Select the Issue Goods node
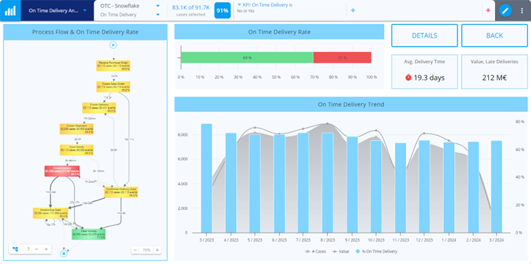Screen dimensions: 531x264 tap(77, 150)
